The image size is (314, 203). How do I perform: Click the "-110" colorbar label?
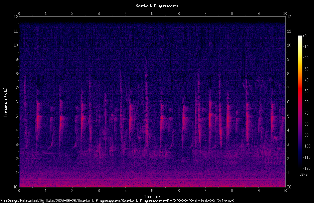coord(306,157)
